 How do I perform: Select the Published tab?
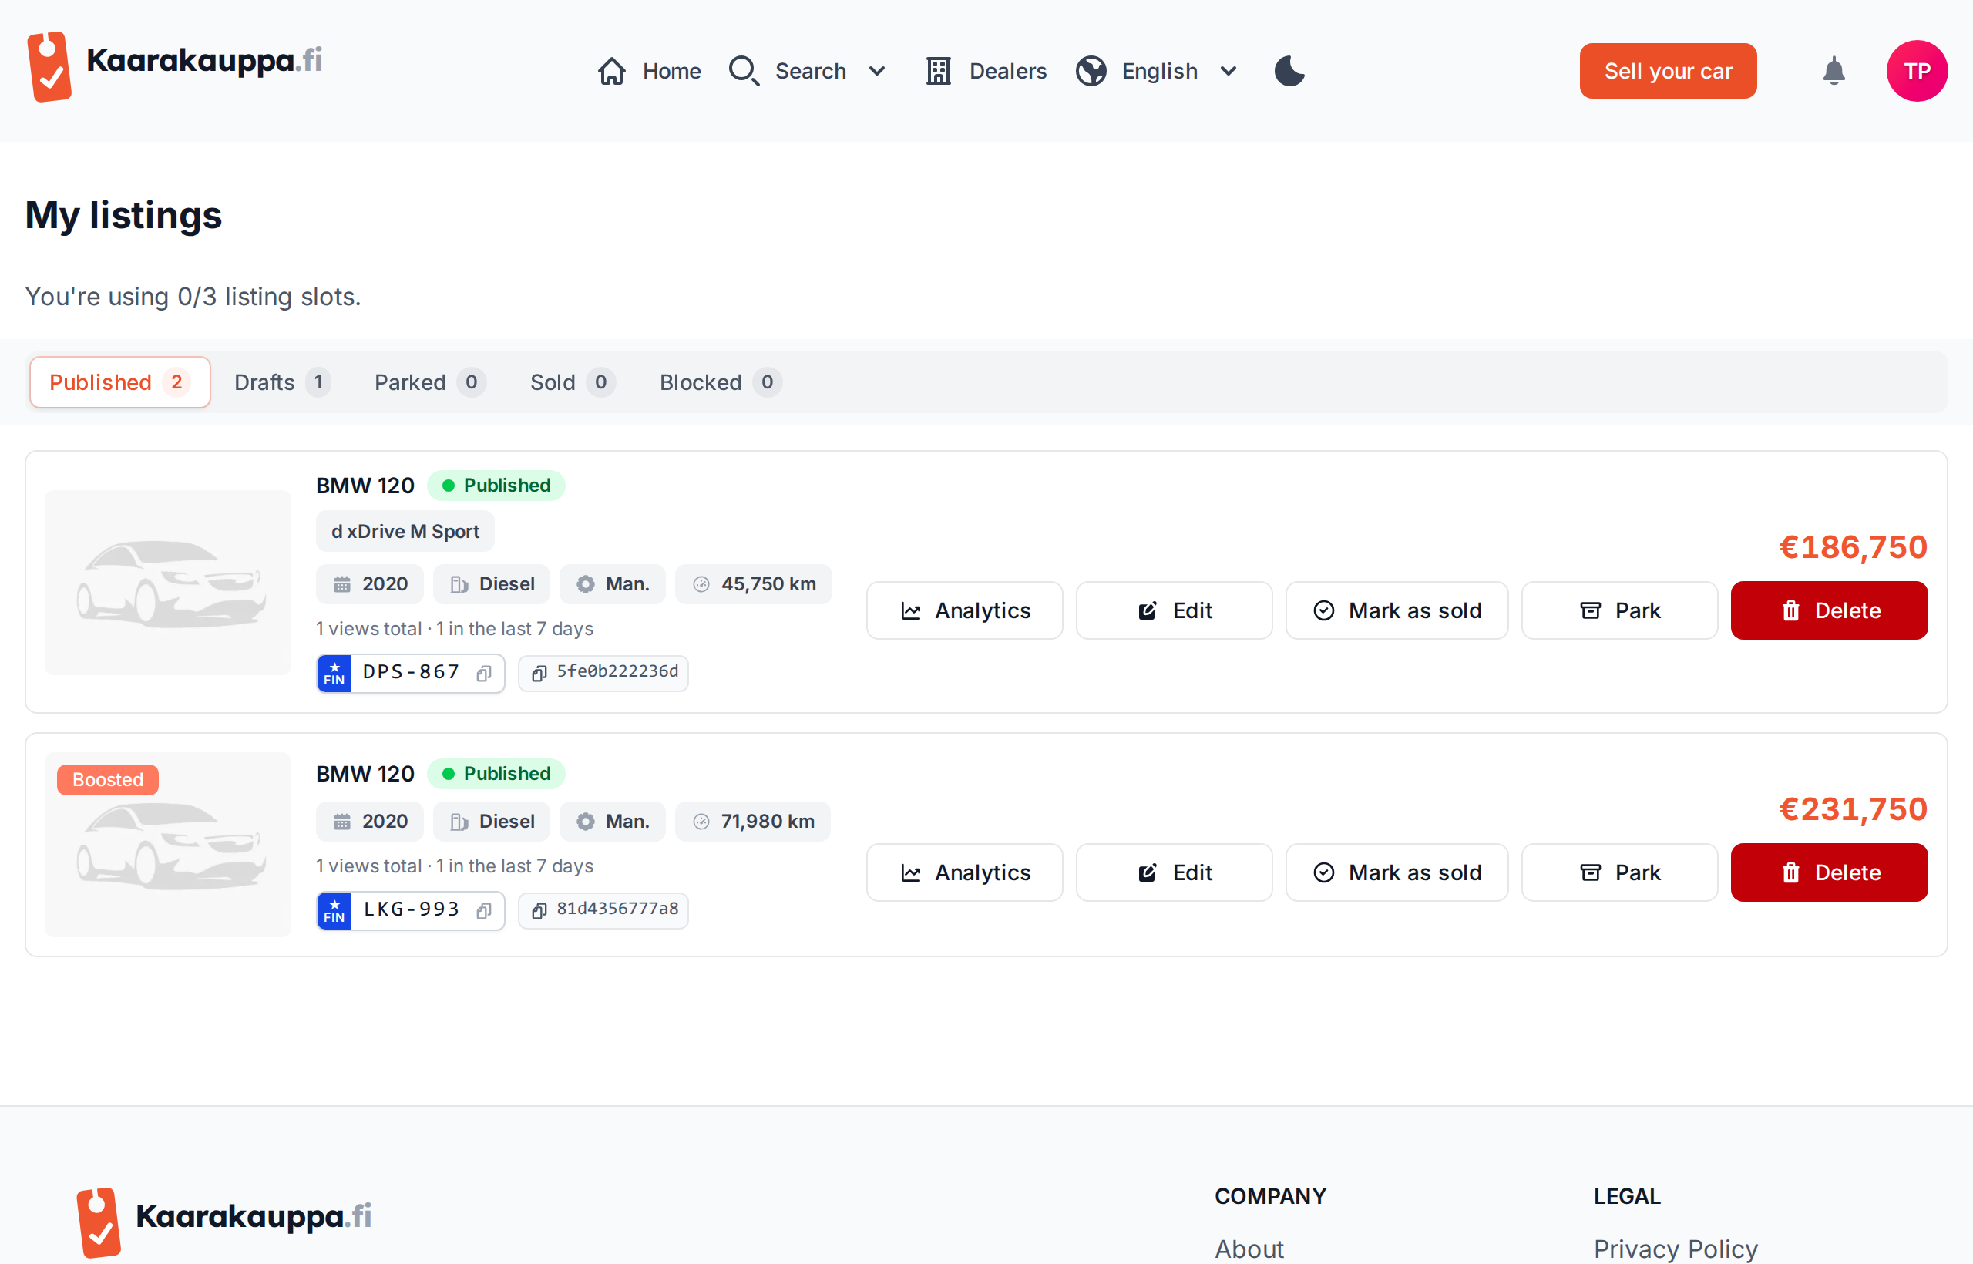pyautogui.click(x=119, y=382)
